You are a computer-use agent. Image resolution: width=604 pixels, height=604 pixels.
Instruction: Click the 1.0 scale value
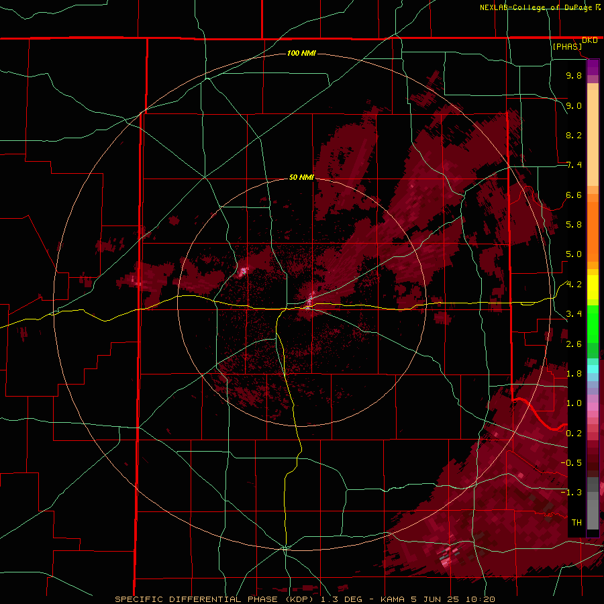(x=574, y=403)
